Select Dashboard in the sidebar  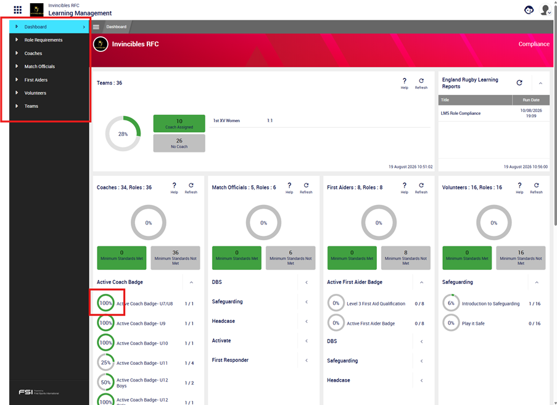[49, 27]
